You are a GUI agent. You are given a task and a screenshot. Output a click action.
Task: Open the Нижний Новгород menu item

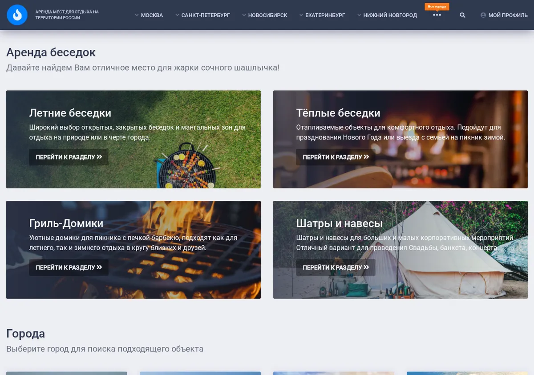point(387,15)
